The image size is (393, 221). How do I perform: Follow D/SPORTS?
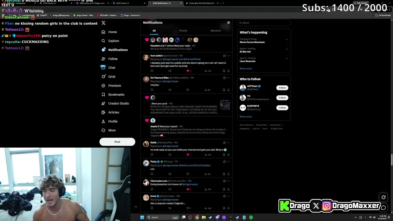click(282, 108)
